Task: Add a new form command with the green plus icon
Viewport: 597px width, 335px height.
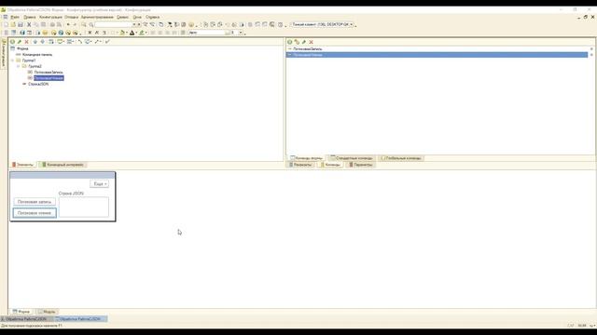Action: pos(290,42)
